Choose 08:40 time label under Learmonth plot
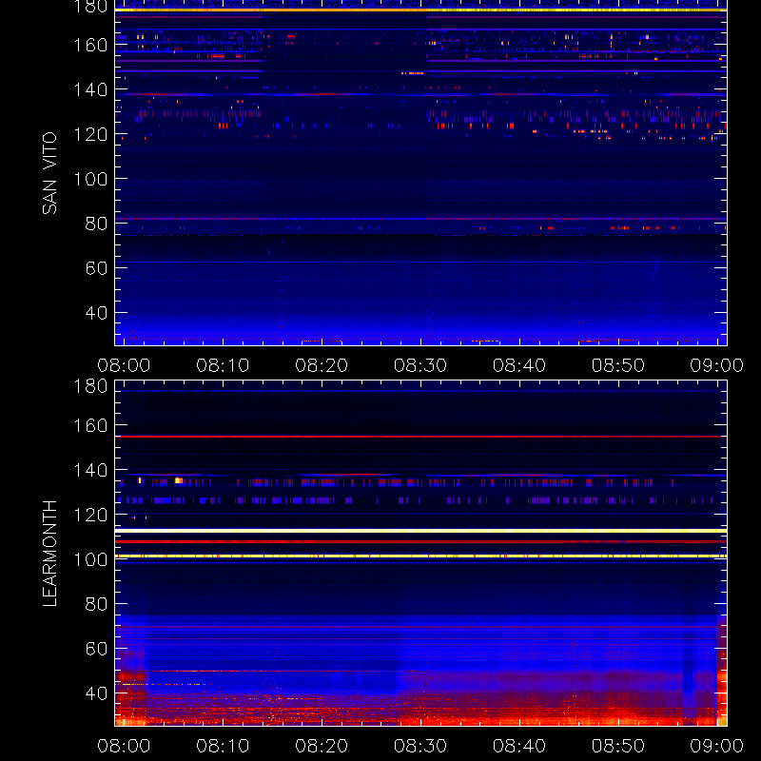This screenshot has height=761, width=761. pos(519,746)
